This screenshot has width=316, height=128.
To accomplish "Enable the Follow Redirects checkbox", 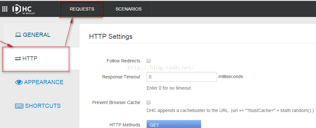I will pos(149,61).
